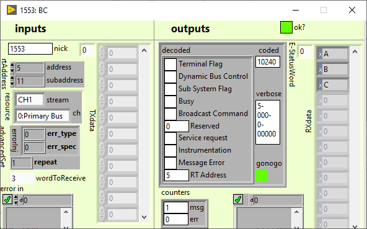Click the repeat field
Screen dimensions: 367x229
point(21,163)
